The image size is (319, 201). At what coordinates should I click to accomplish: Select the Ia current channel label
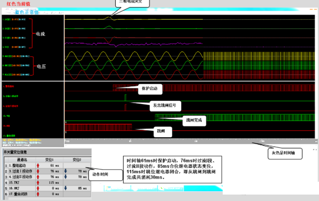tap(14, 19)
